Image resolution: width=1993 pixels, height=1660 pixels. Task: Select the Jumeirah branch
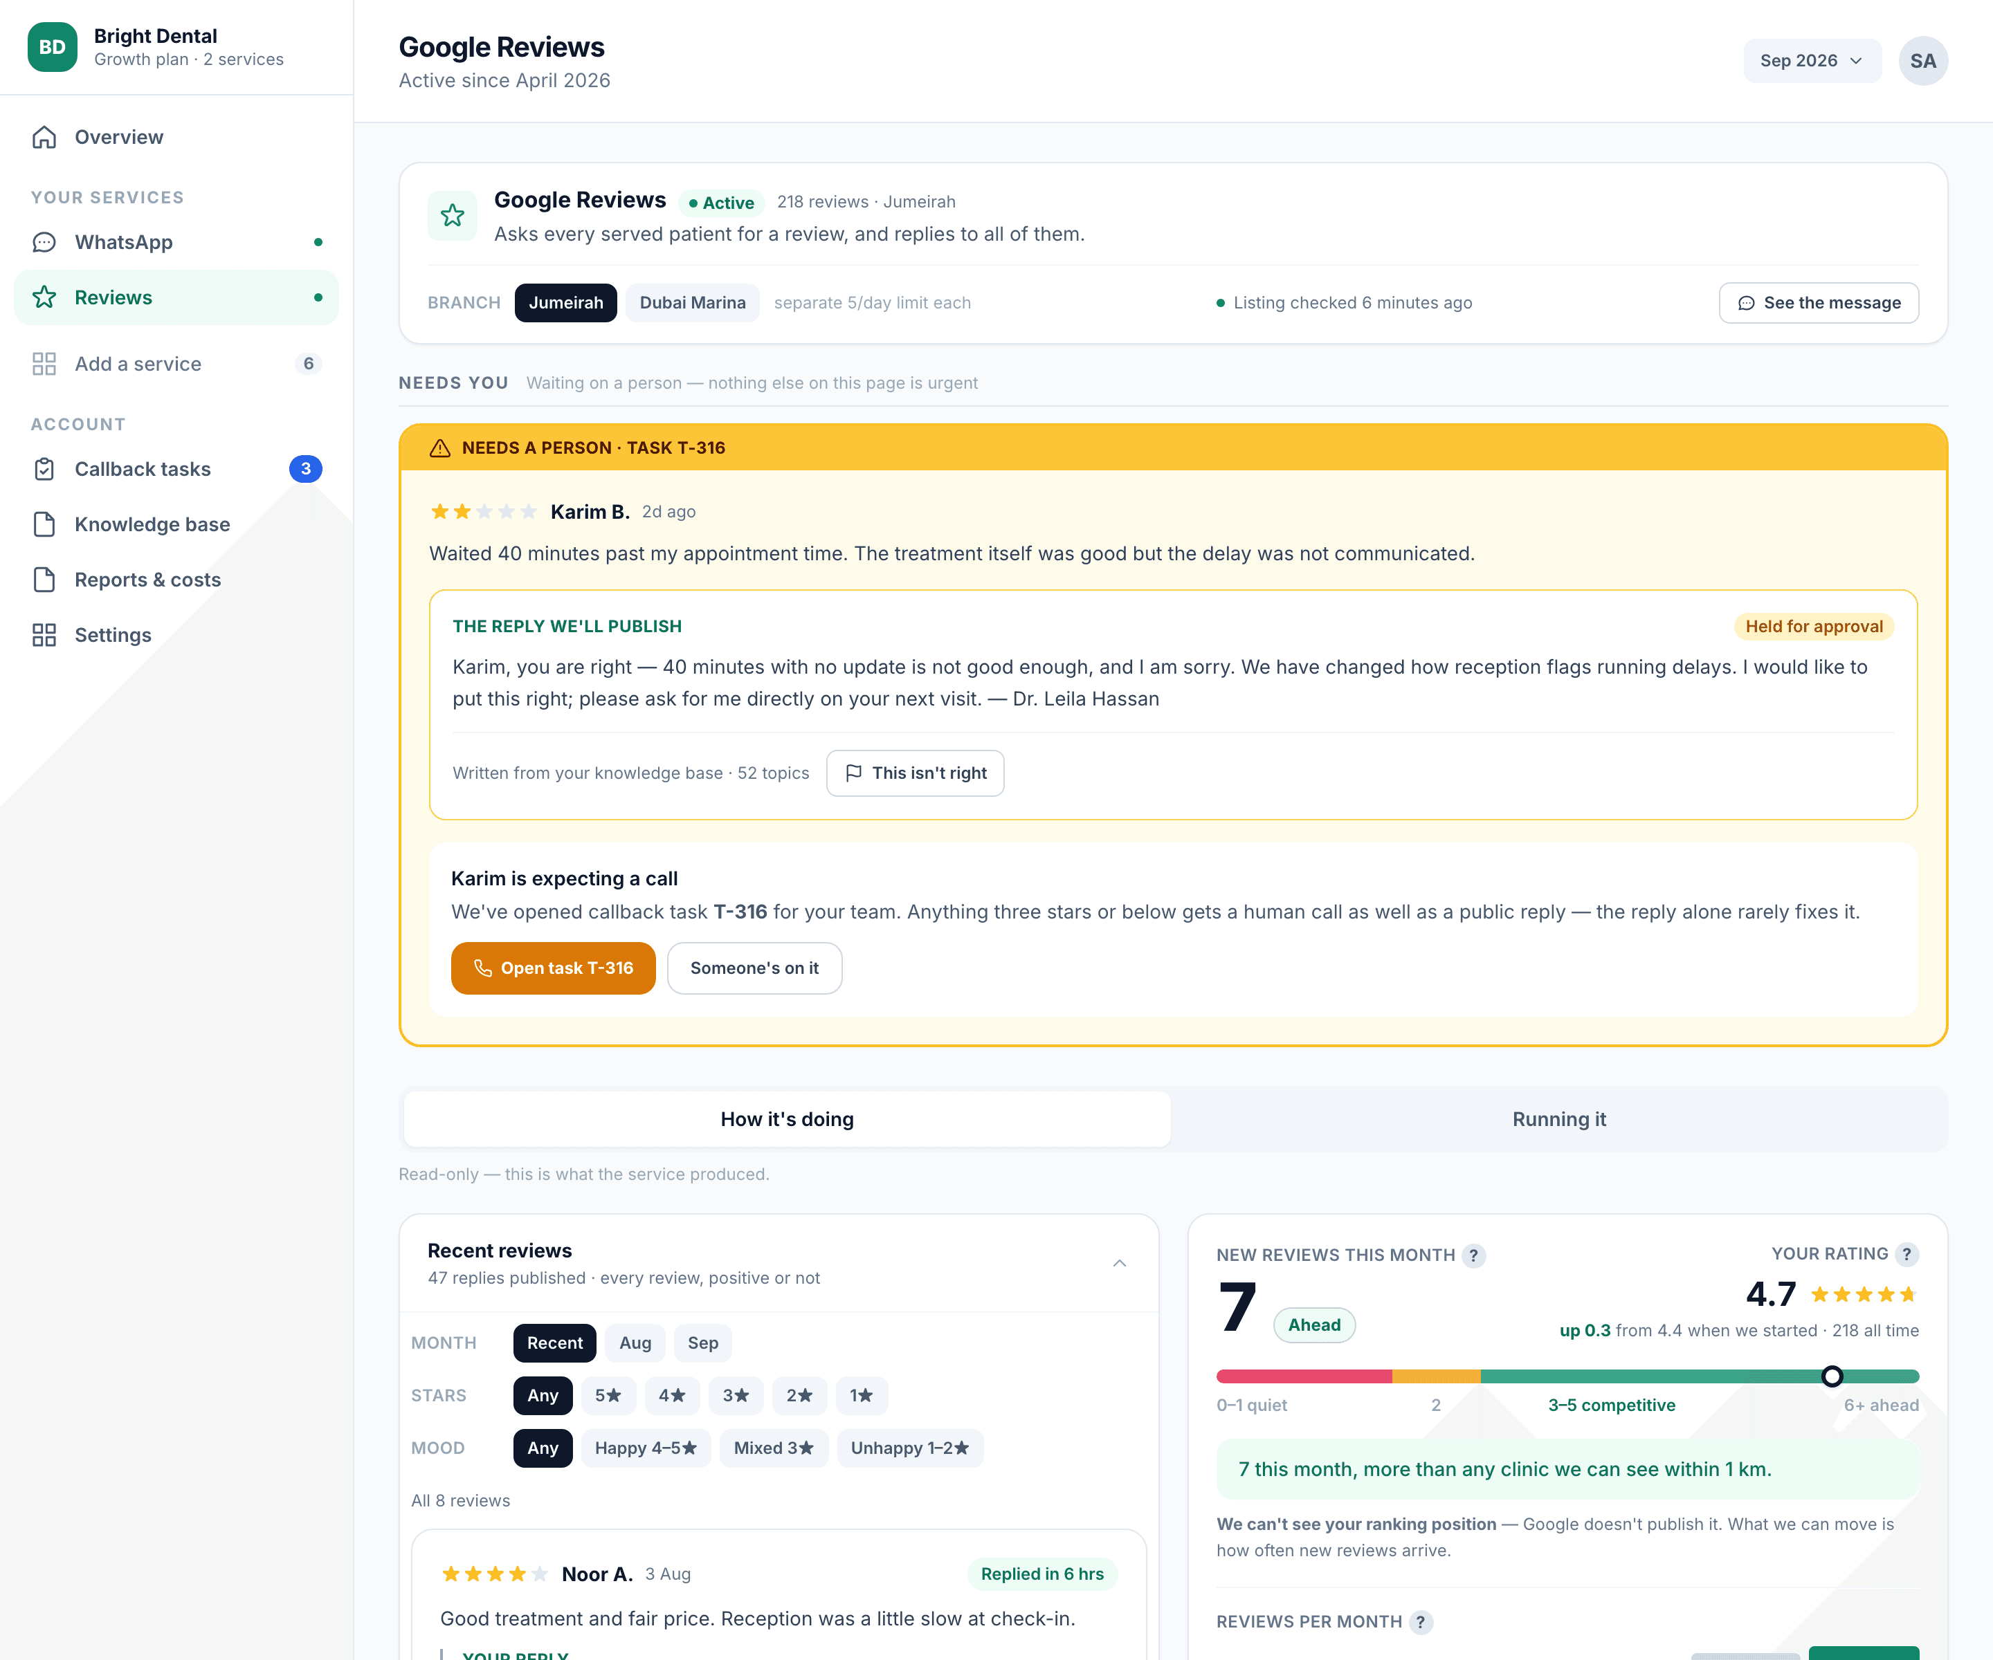tap(565, 304)
